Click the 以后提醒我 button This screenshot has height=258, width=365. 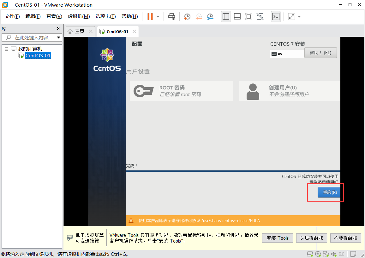(311, 238)
